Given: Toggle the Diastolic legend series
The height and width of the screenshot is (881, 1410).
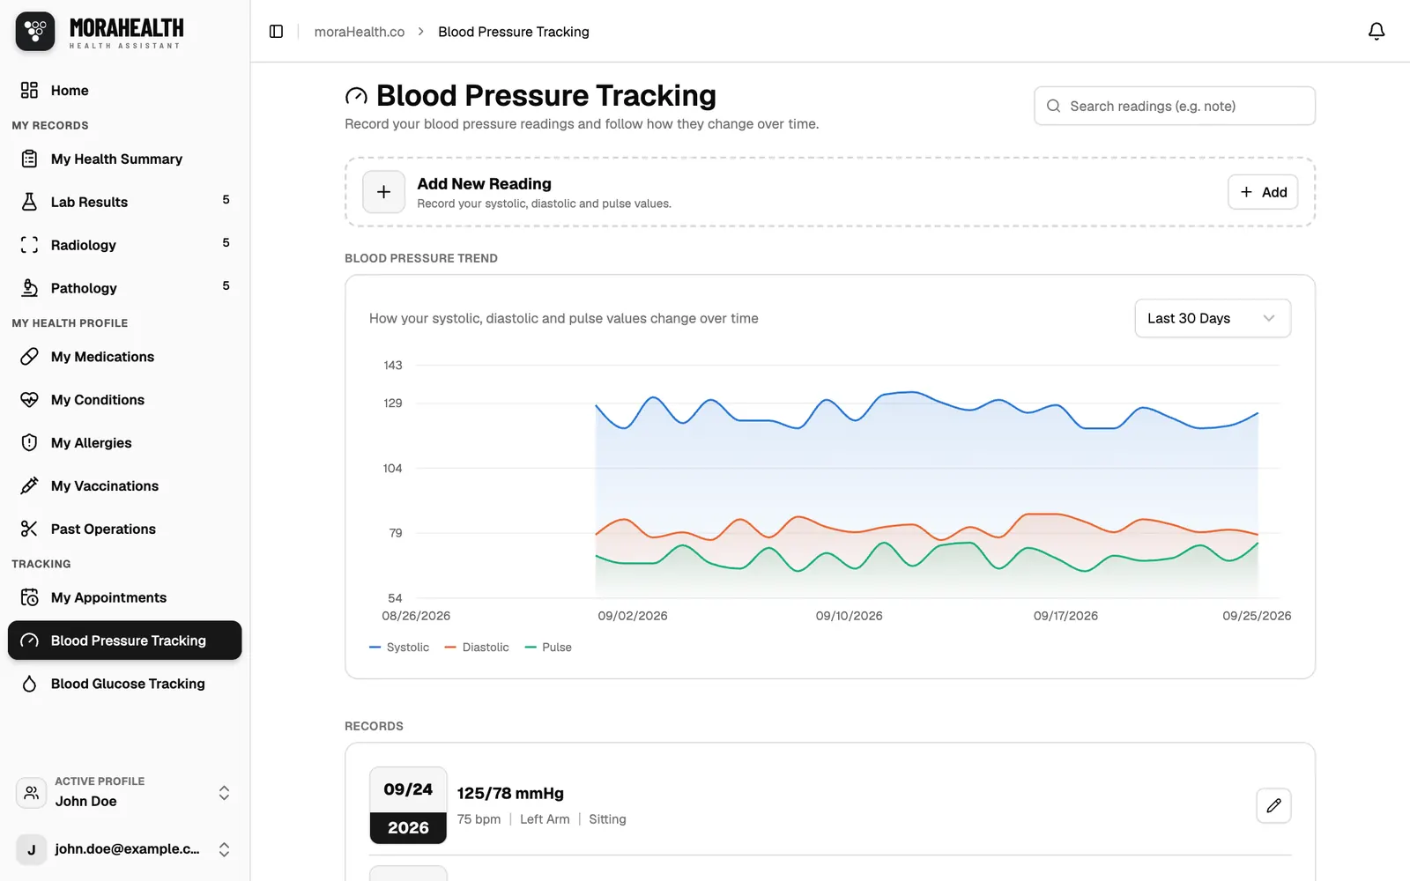Looking at the screenshot, I should (x=477, y=648).
